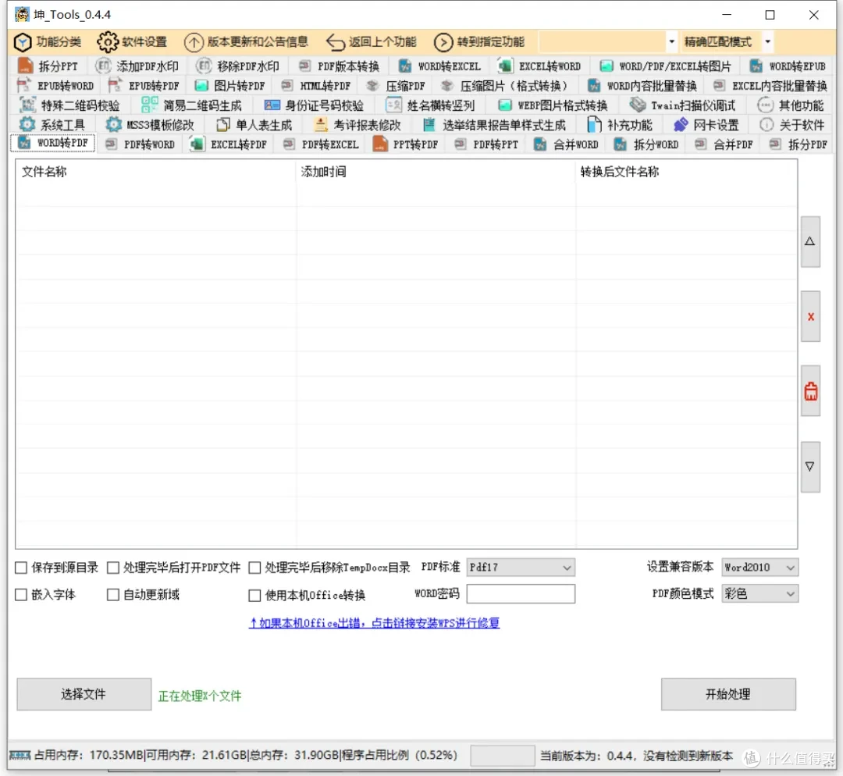Switch to 合并WORD tab

(566, 144)
